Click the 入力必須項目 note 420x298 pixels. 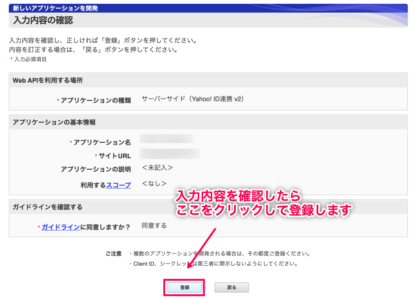(30, 59)
